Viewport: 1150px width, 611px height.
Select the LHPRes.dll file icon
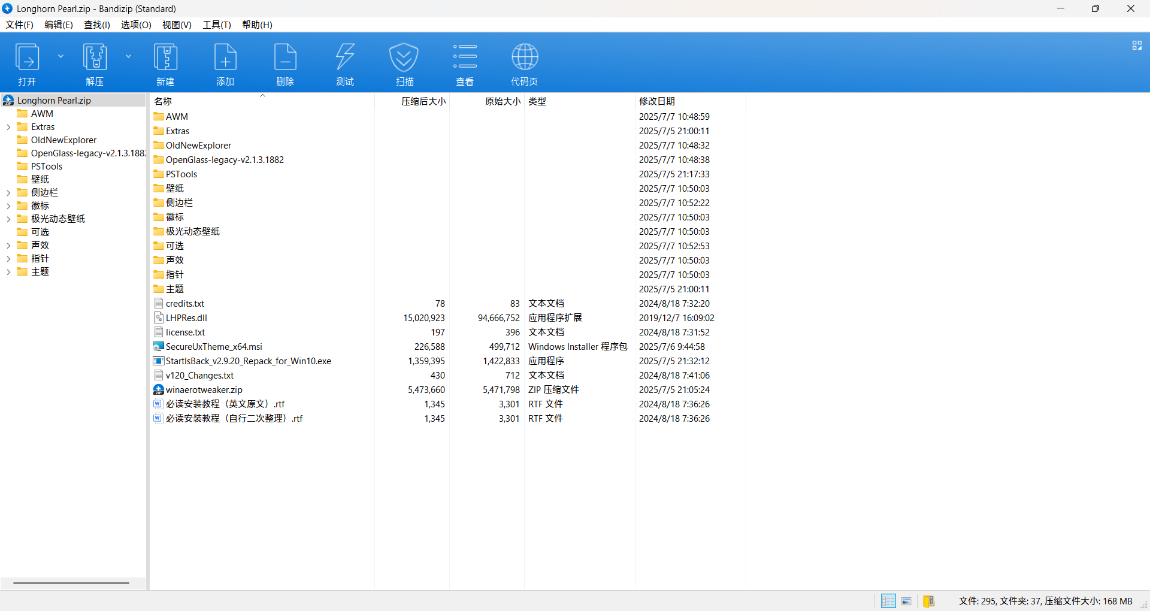(159, 318)
